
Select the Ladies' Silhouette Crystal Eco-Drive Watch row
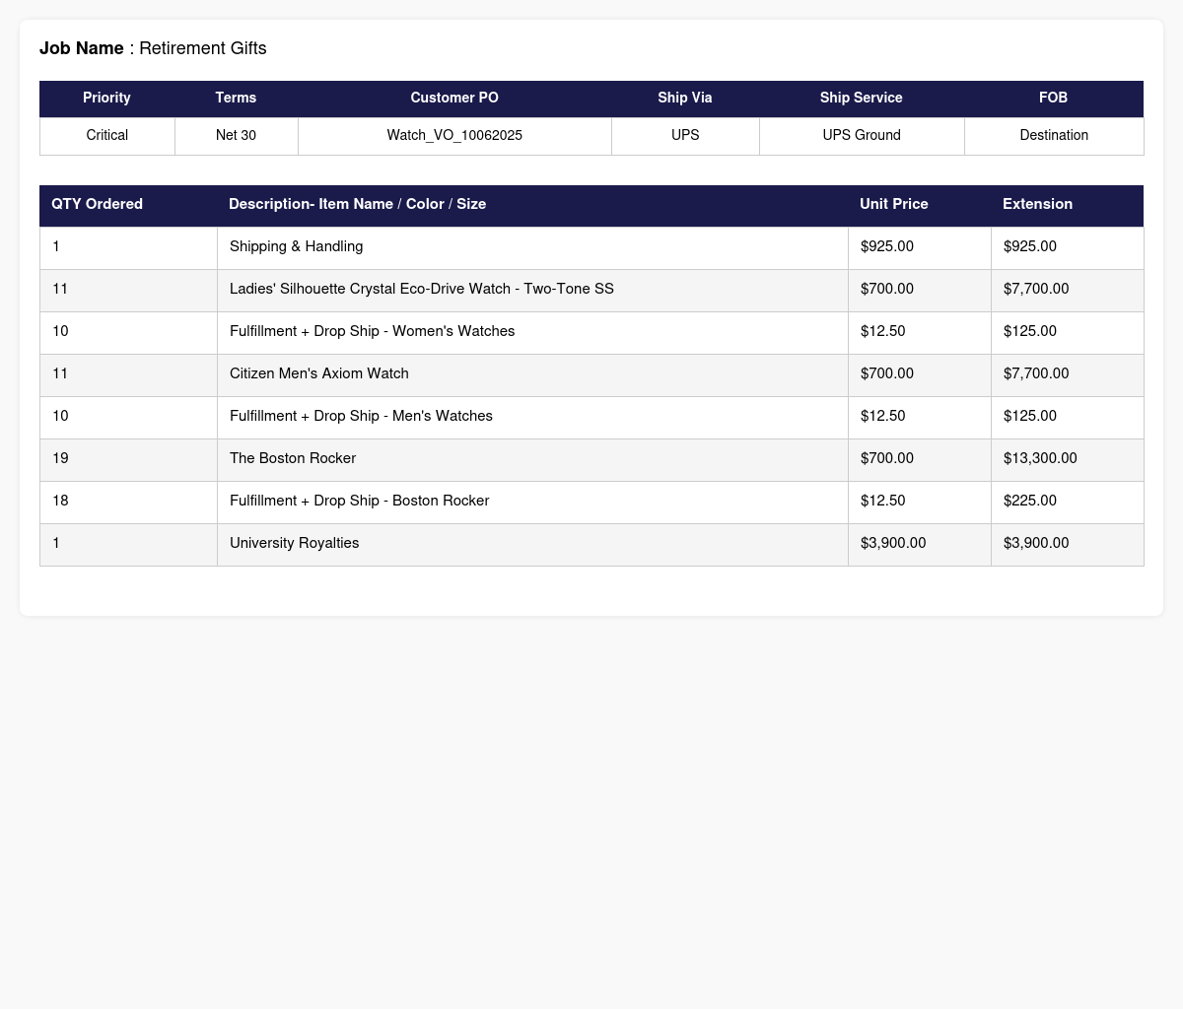pos(591,290)
